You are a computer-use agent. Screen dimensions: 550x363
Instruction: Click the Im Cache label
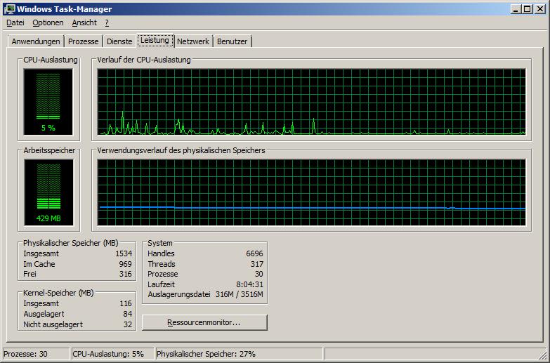(39, 264)
